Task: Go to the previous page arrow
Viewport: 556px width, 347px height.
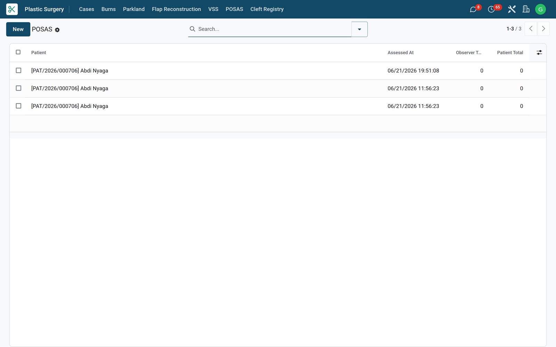Action: pos(531,29)
